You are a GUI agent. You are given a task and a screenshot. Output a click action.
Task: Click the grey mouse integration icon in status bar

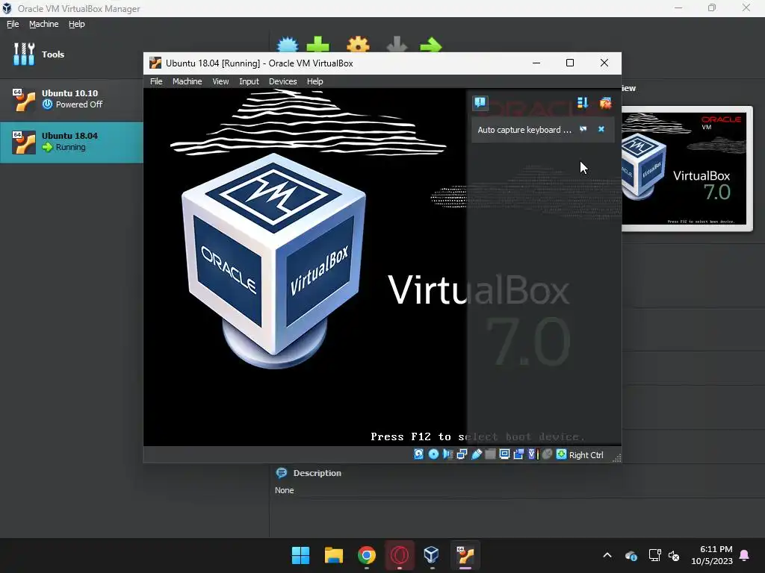point(548,454)
